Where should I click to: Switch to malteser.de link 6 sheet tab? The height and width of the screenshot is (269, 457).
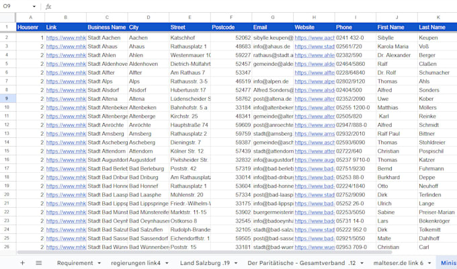click(399, 263)
